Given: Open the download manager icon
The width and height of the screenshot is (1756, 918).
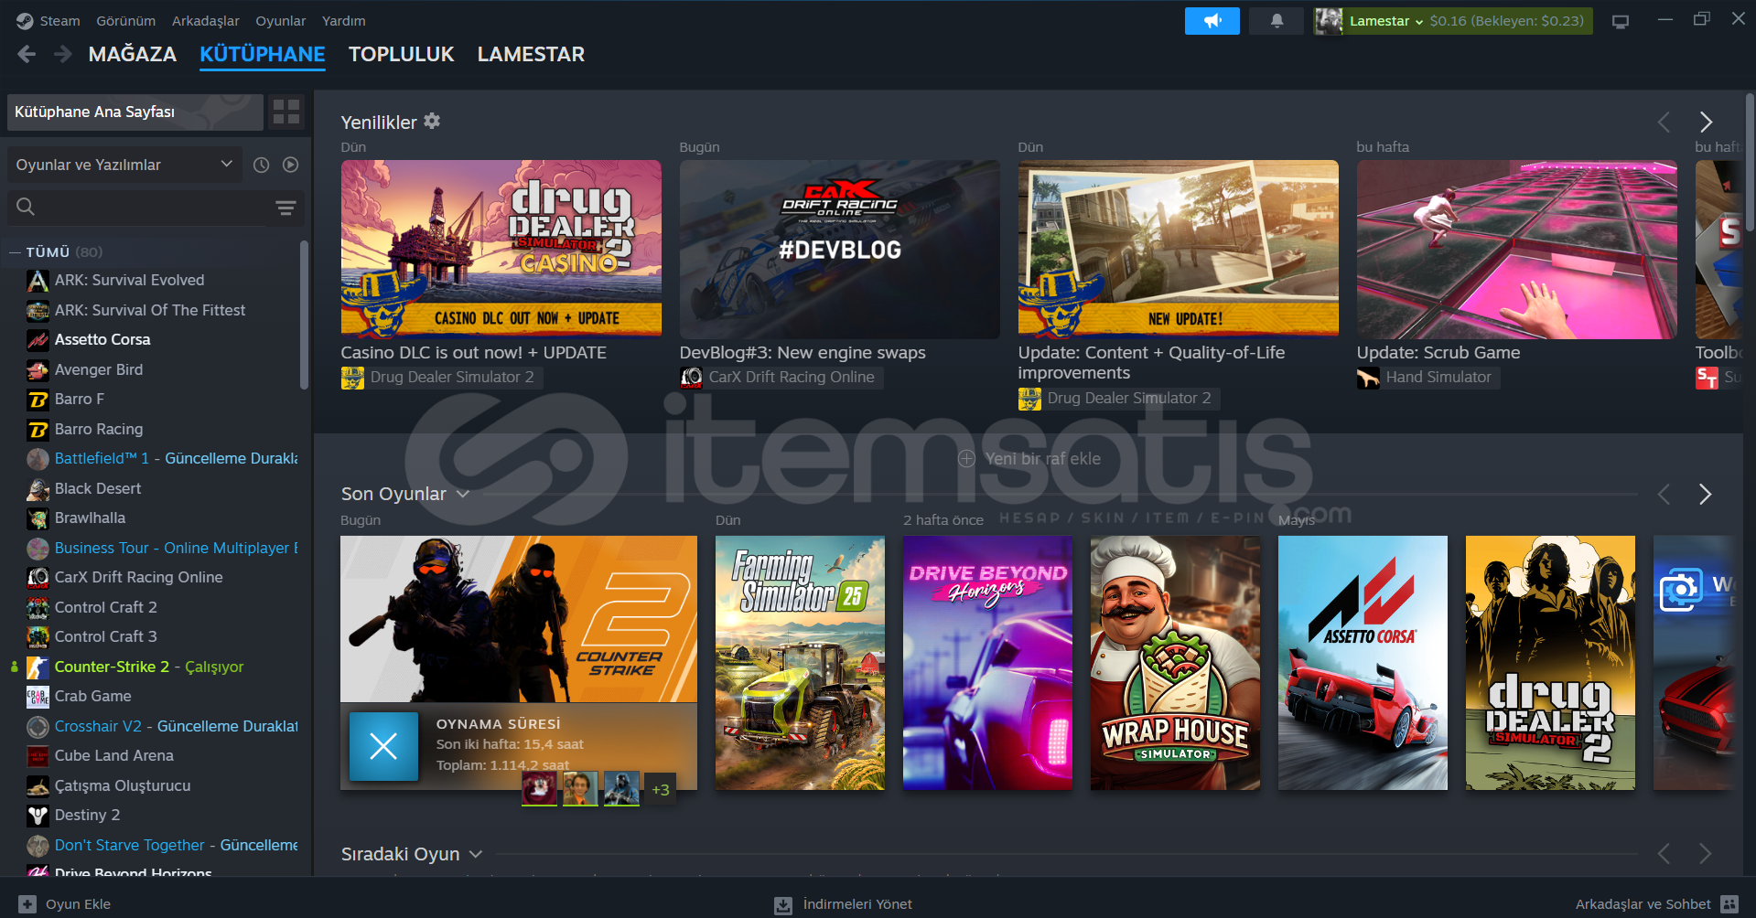Looking at the screenshot, I should point(782,904).
